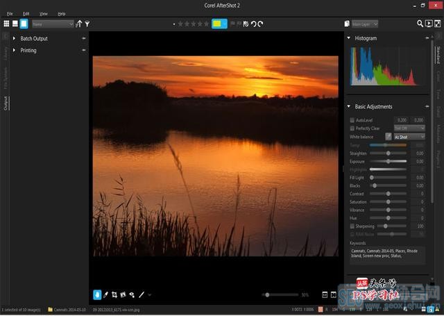Select the Crop tool
Screen dimensions: 444x316
click(x=114, y=295)
